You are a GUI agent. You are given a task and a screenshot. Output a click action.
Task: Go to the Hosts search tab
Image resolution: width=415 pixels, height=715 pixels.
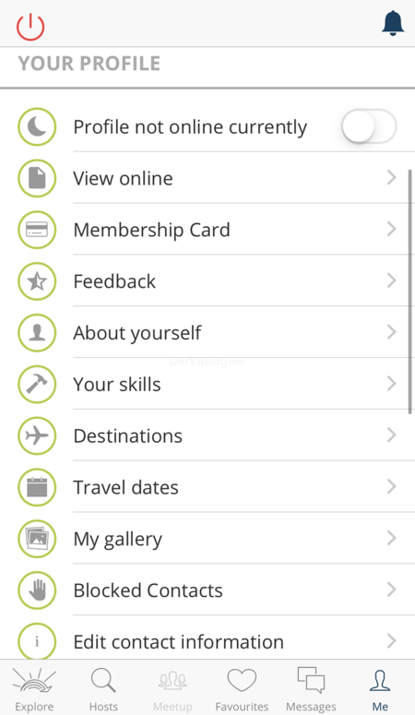[103, 688]
